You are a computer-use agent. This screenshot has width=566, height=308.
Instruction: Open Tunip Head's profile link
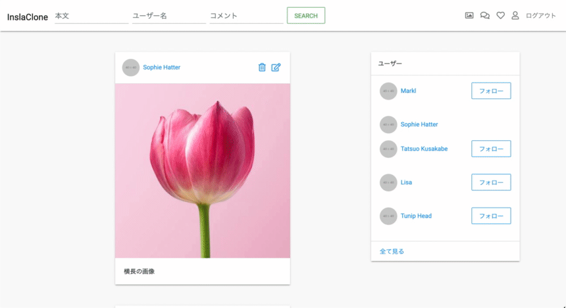click(x=416, y=216)
